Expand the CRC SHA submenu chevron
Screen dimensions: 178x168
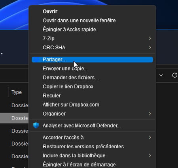pos(150,47)
